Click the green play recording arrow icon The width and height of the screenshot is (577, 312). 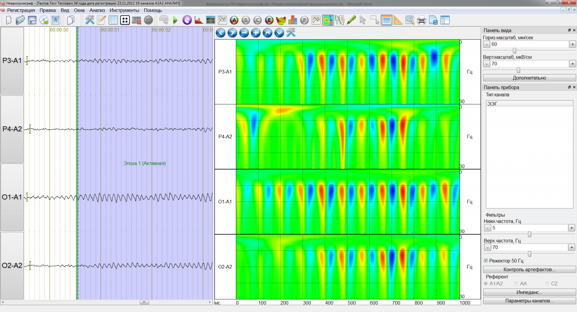pyautogui.click(x=175, y=20)
